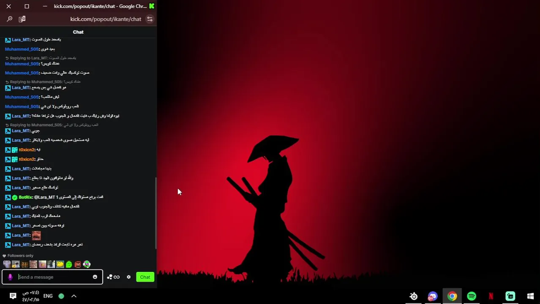Open site information icon in address bar
The height and width of the screenshot is (304, 540).
point(150,19)
